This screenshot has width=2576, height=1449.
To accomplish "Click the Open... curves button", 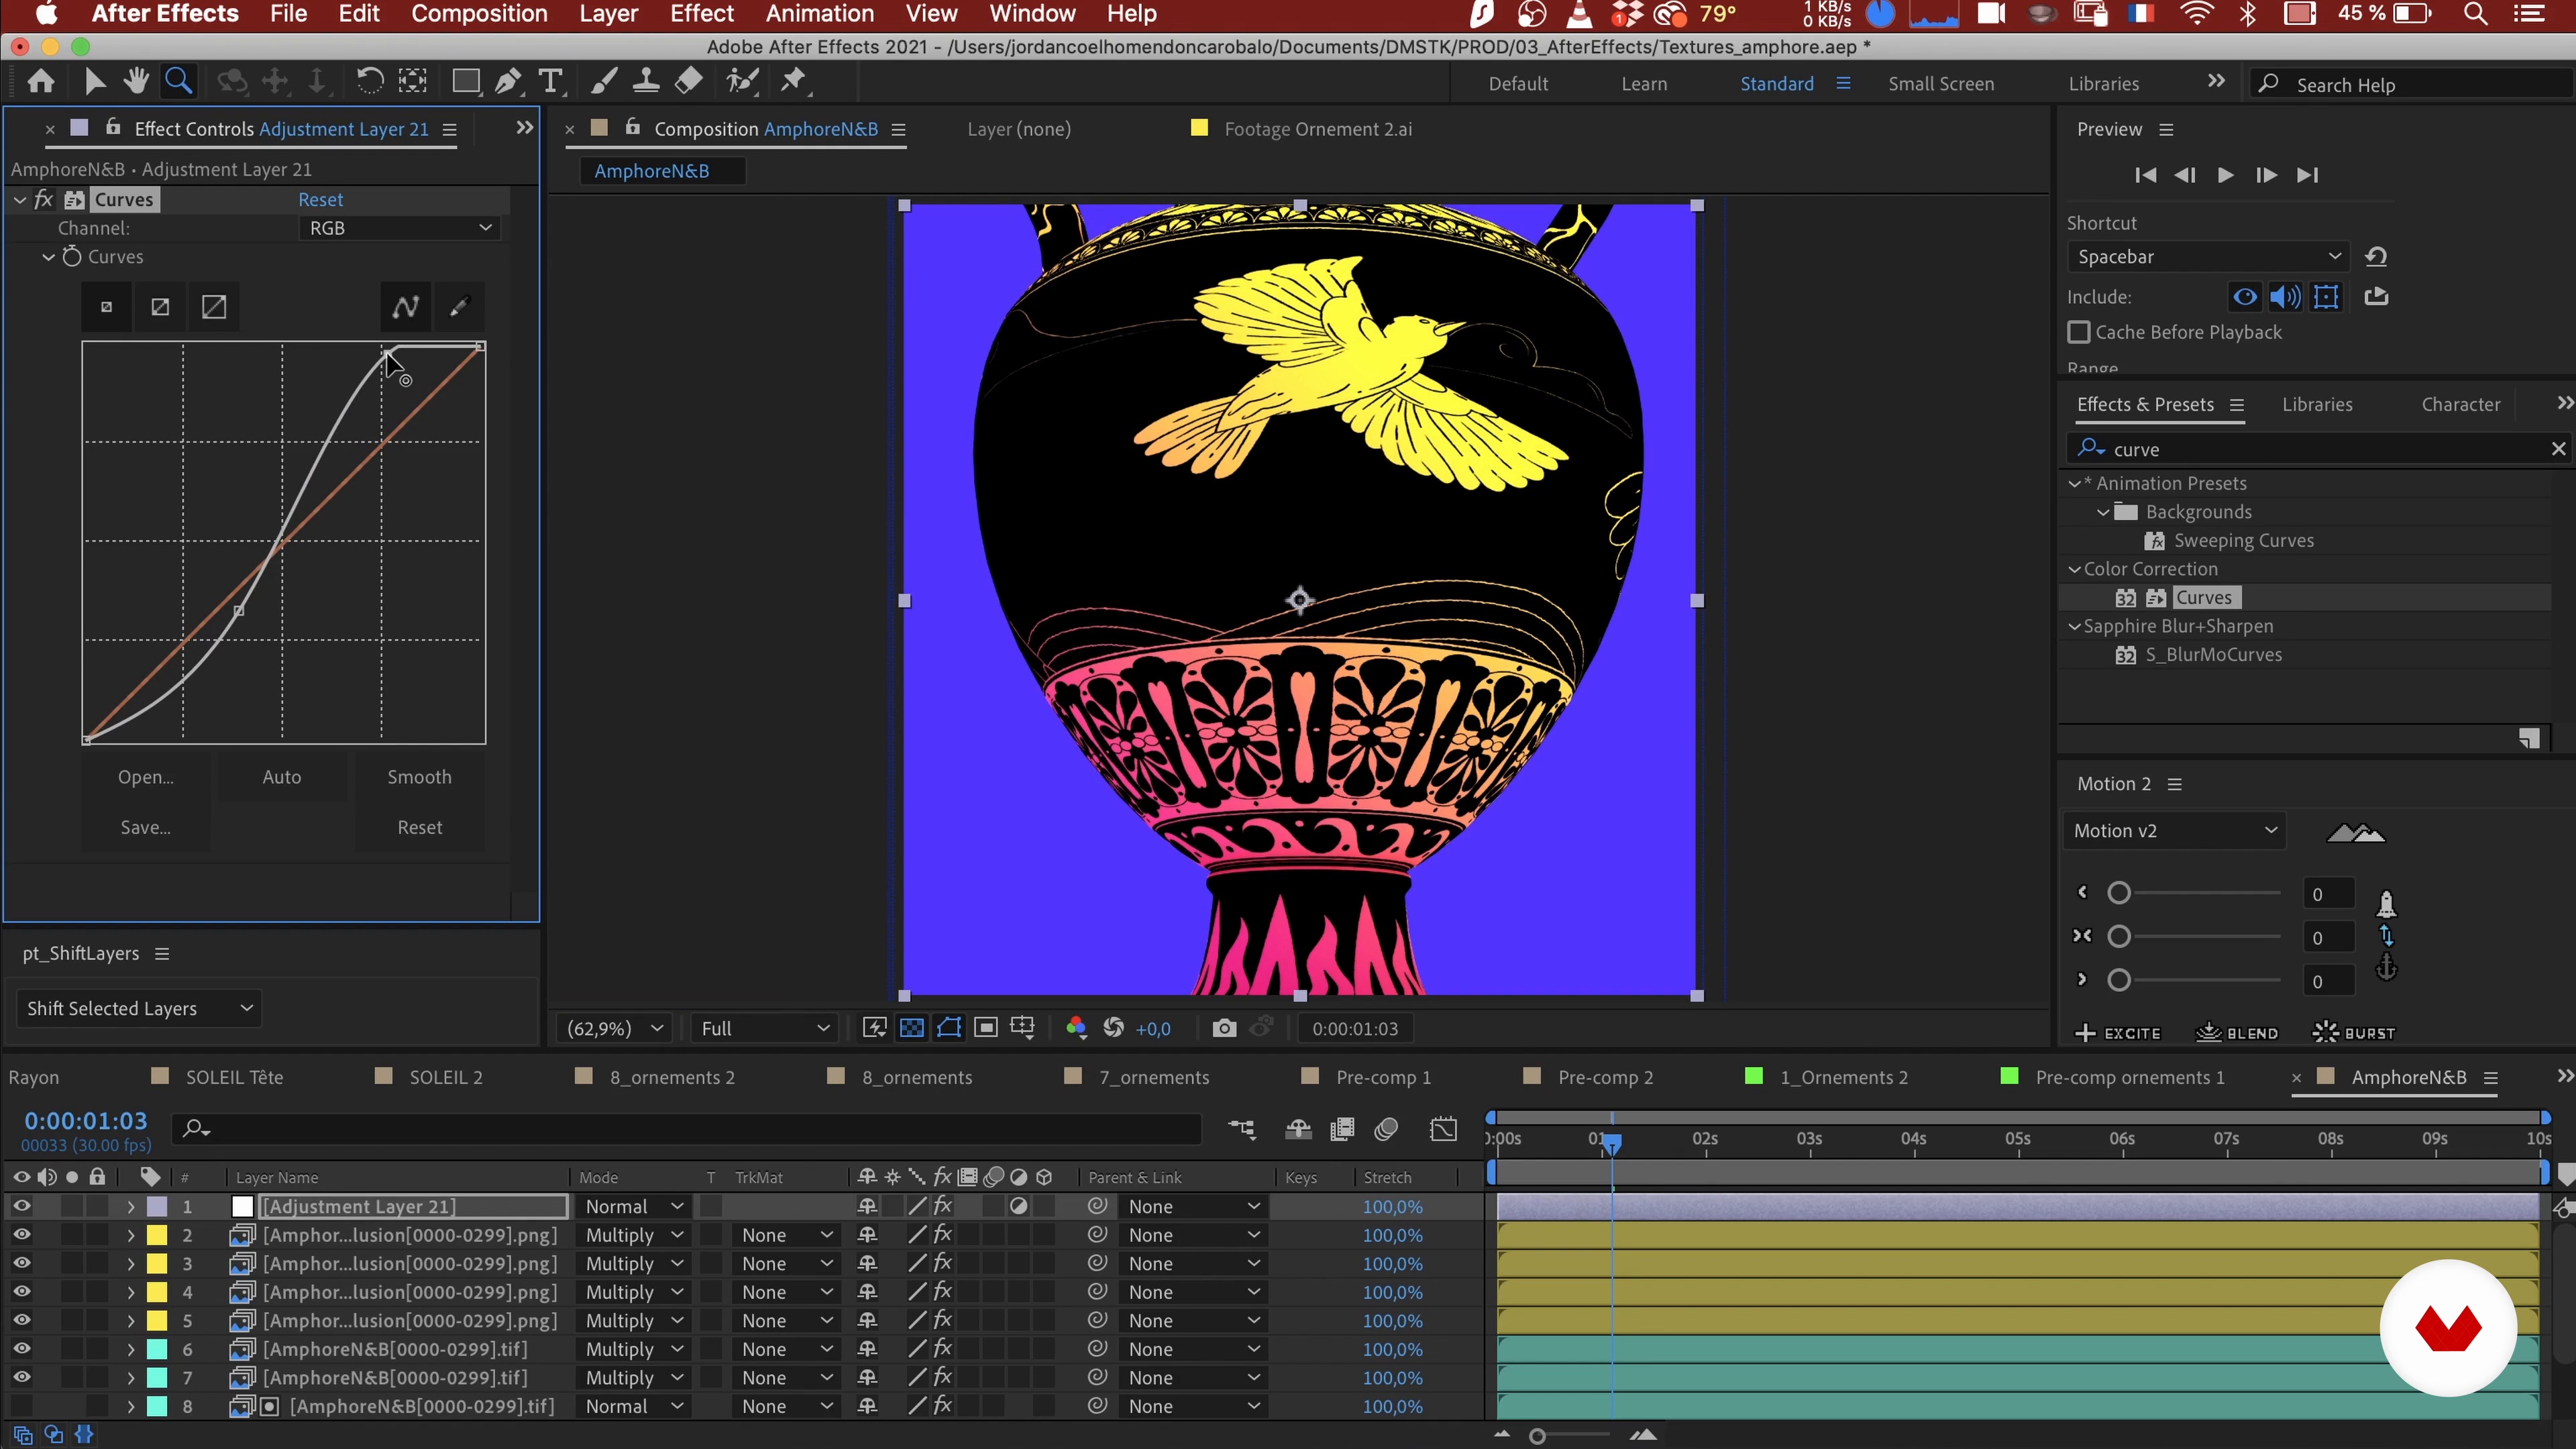I will tap(145, 777).
